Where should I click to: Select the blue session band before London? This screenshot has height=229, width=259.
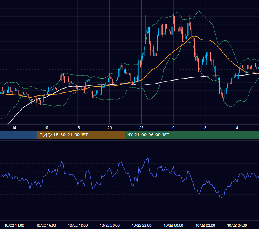coord(19,135)
